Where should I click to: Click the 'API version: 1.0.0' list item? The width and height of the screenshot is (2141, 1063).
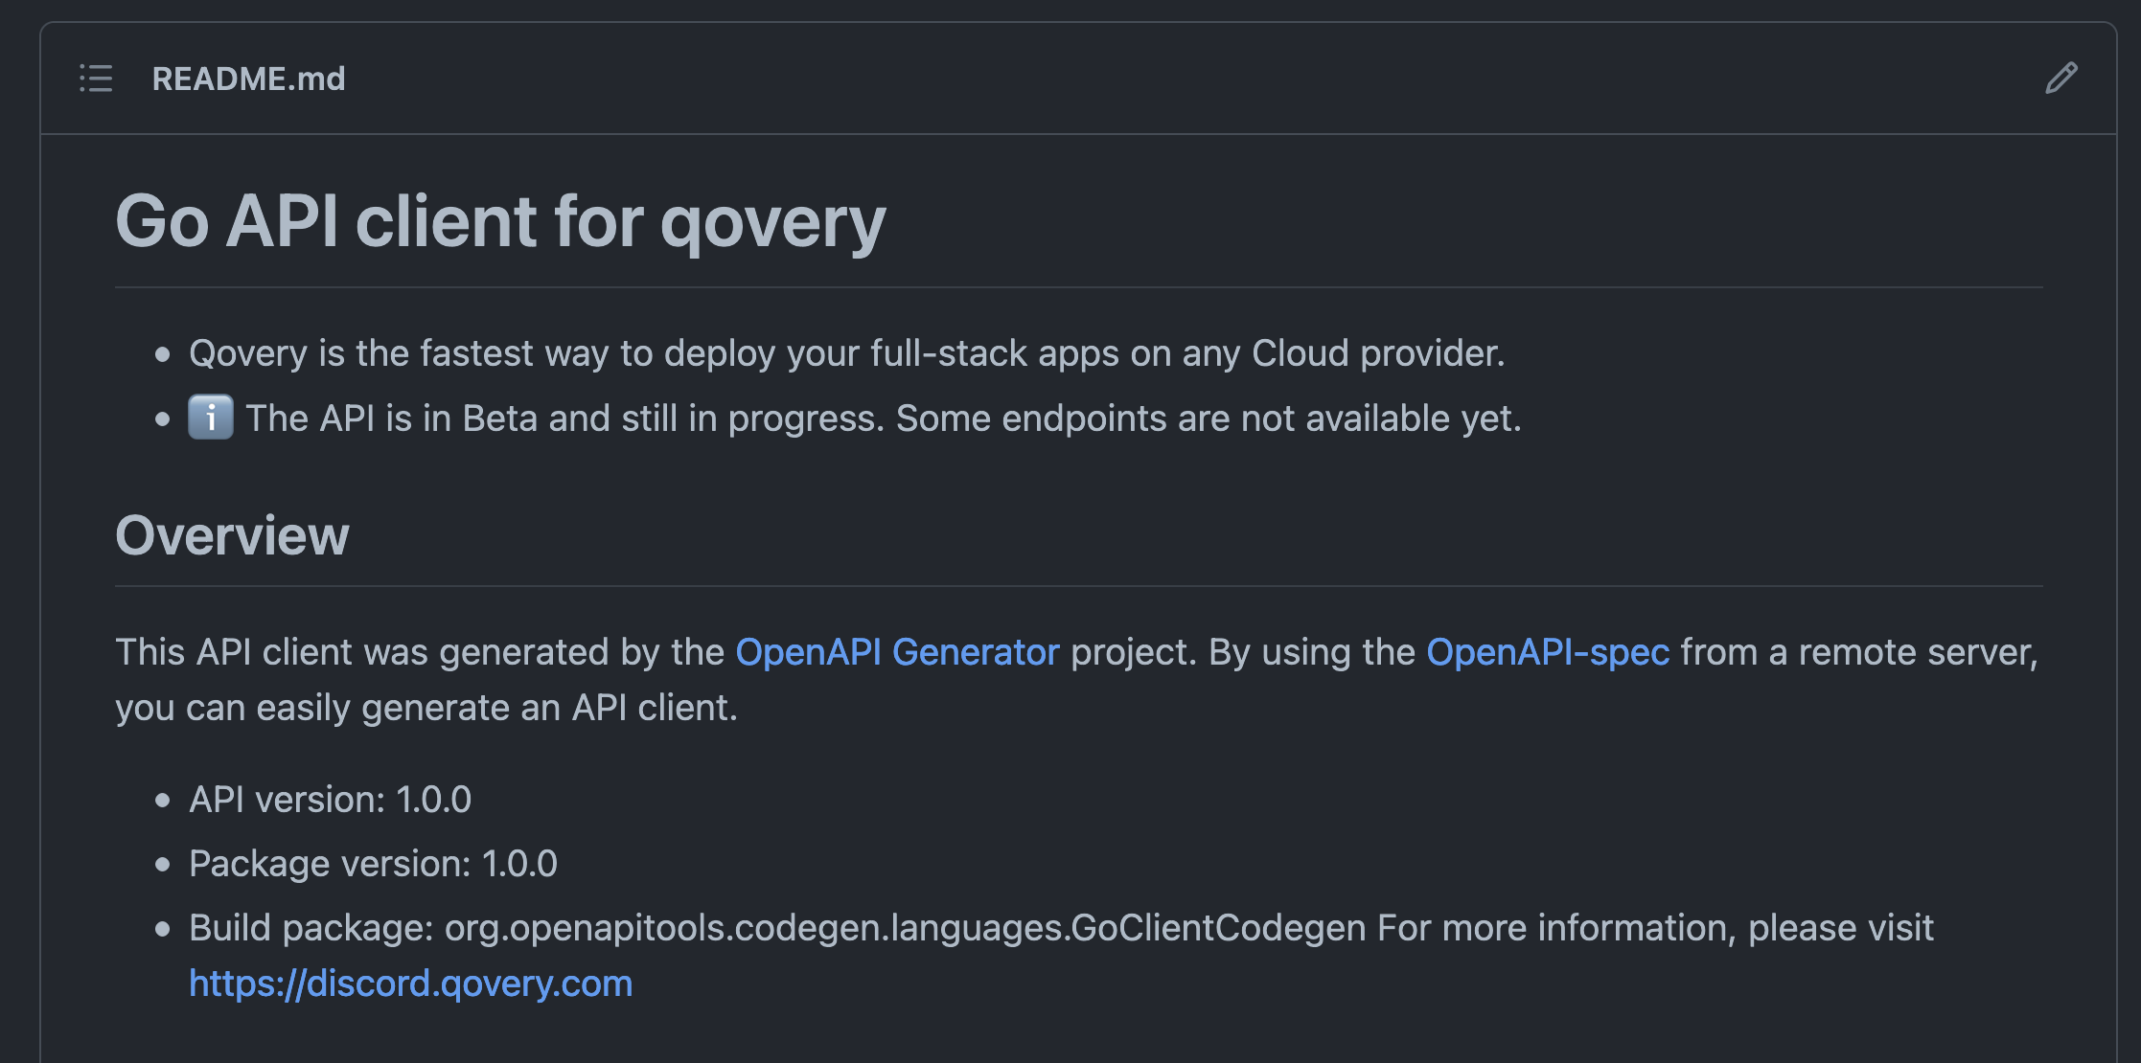click(x=330, y=800)
